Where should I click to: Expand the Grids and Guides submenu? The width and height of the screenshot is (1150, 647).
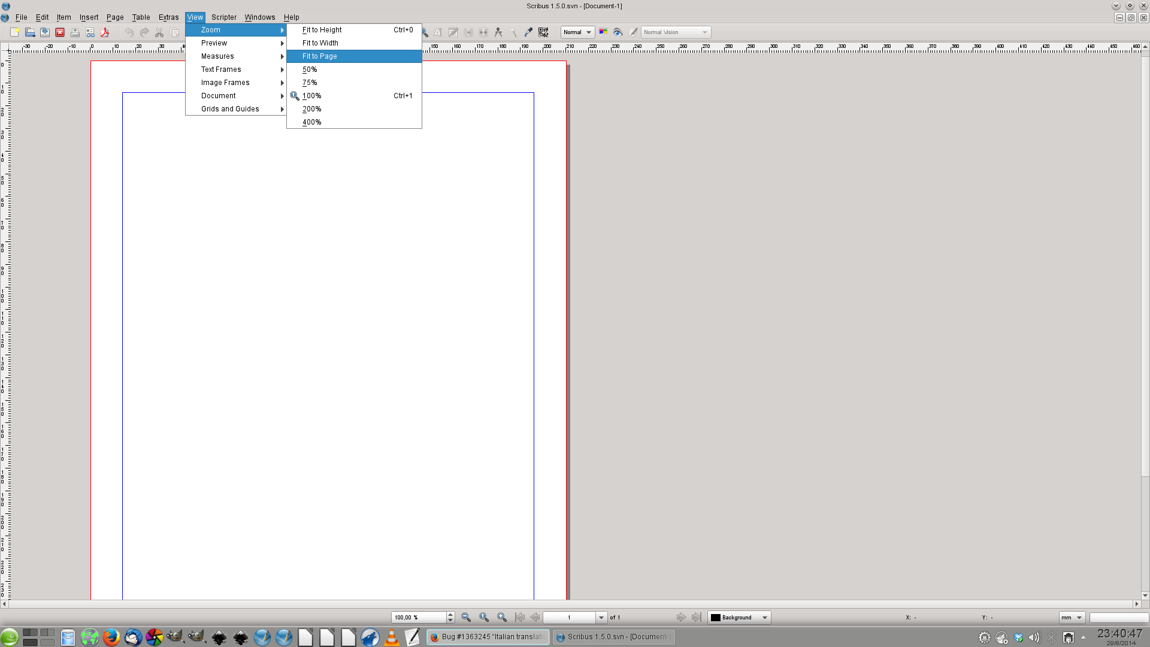(236, 109)
